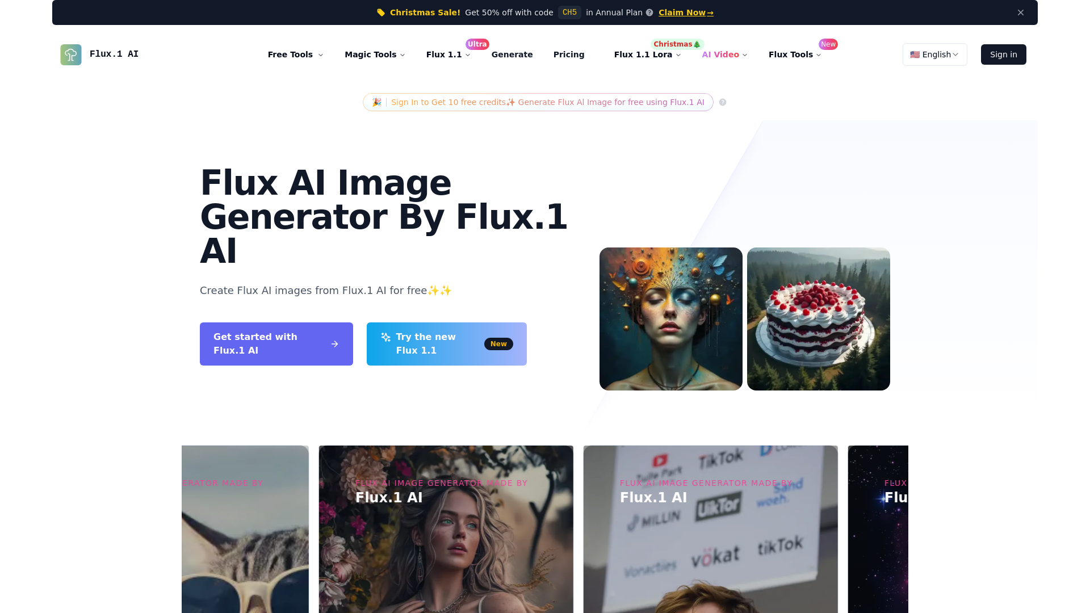
Task: Toggle the info hint circle button
Action: (x=722, y=103)
